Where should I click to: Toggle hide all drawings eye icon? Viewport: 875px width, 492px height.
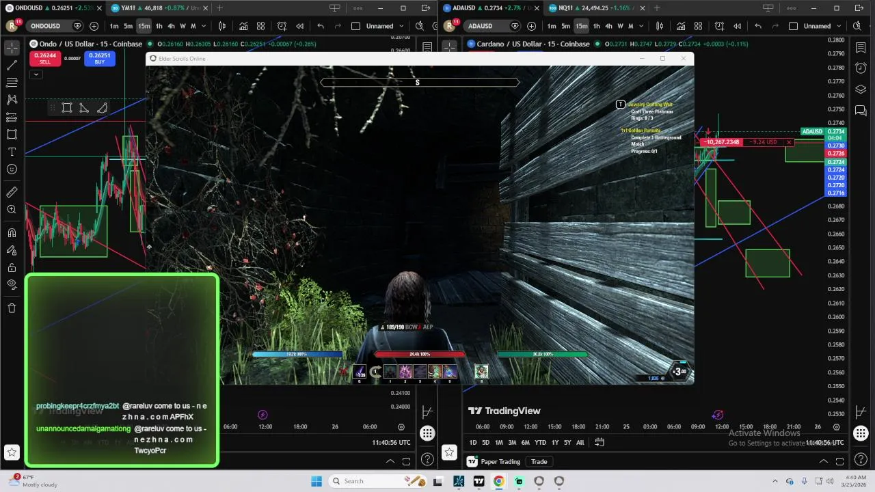tap(12, 284)
